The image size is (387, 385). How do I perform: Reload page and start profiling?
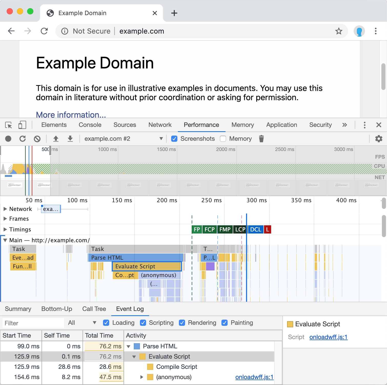23,139
